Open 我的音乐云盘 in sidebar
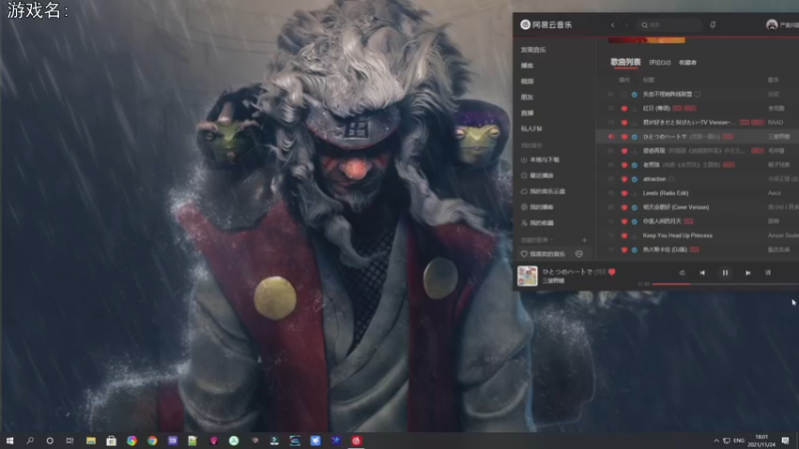This screenshot has width=799, height=449. pyautogui.click(x=543, y=192)
